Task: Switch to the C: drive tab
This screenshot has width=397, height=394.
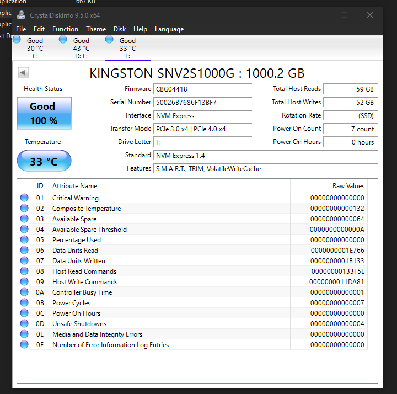Action: point(35,48)
